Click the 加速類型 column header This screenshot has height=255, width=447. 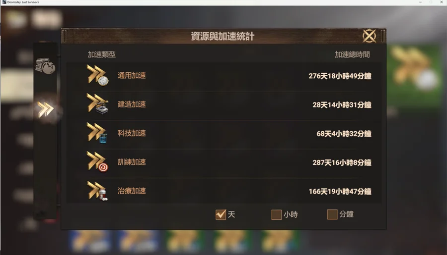point(101,54)
